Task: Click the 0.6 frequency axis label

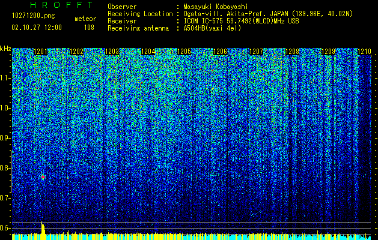Action: click(5, 228)
